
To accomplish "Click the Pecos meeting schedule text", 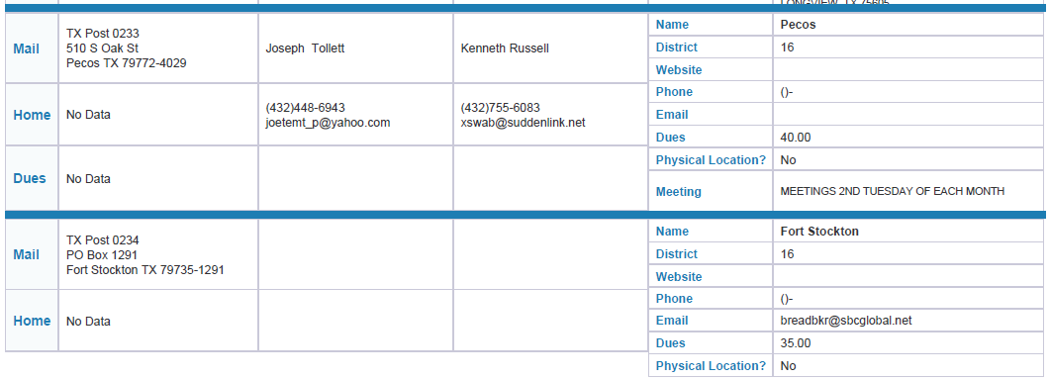I will pos(892,192).
